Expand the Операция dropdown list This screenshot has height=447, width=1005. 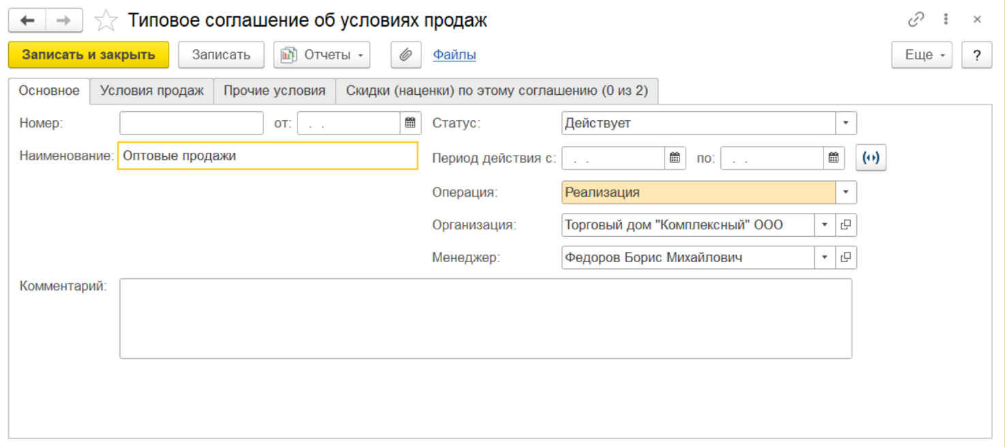pos(846,192)
